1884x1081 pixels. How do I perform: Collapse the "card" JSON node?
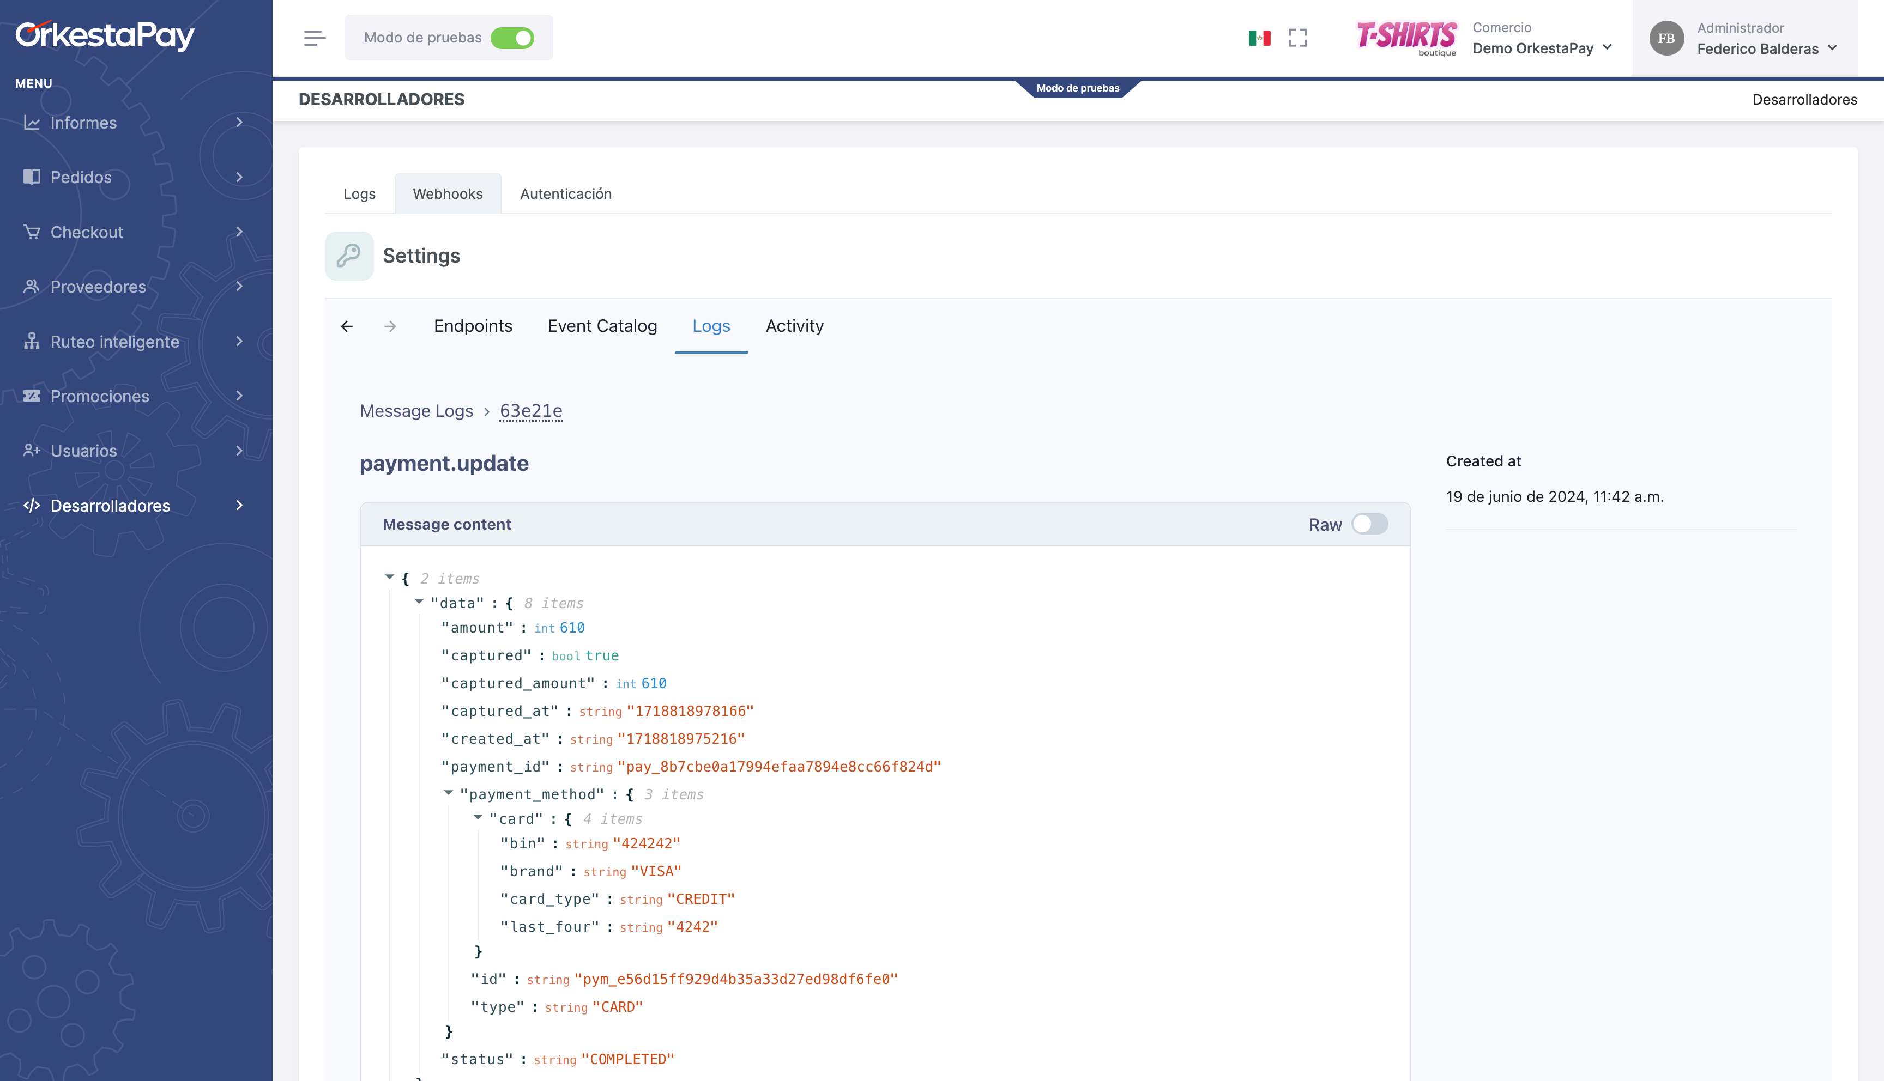(x=478, y=818)
